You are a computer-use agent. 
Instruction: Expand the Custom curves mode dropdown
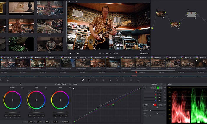coord(155,84)
